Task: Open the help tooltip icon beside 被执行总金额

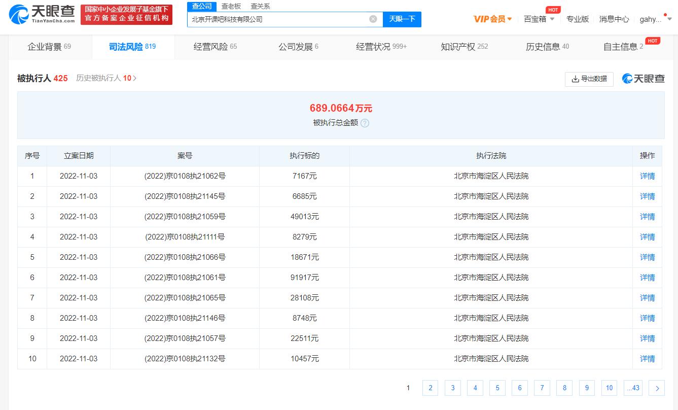Action: tap(365, 123)
